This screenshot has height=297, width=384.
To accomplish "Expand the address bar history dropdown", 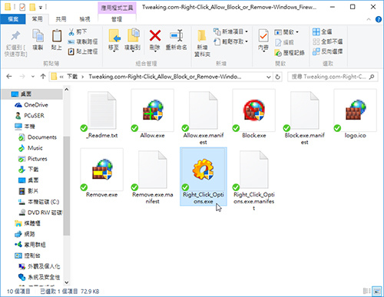I will [269, 77].
